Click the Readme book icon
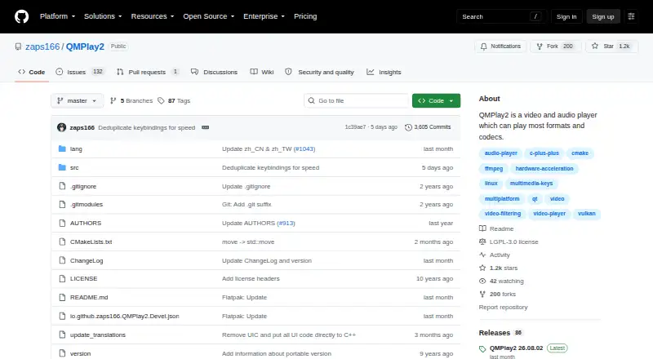Screen dimensions: 653x359 [482, 228]
